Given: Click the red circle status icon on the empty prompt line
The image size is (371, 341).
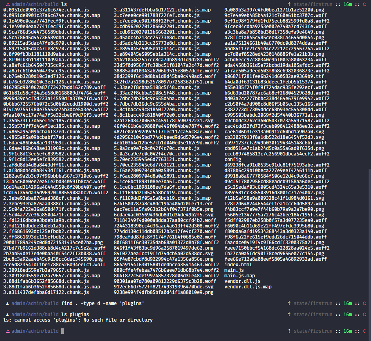Looking at the screenshot, I should click(x=365, y=331).
